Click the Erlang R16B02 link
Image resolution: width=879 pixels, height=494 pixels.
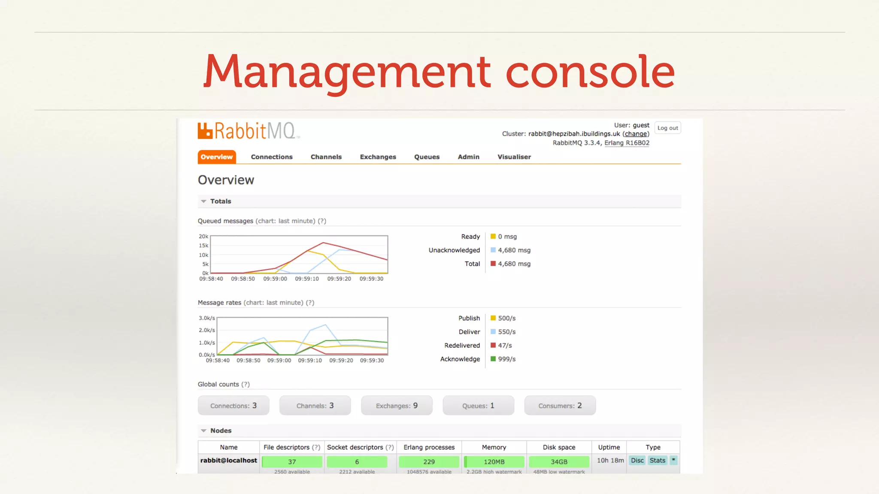[627, 143]
